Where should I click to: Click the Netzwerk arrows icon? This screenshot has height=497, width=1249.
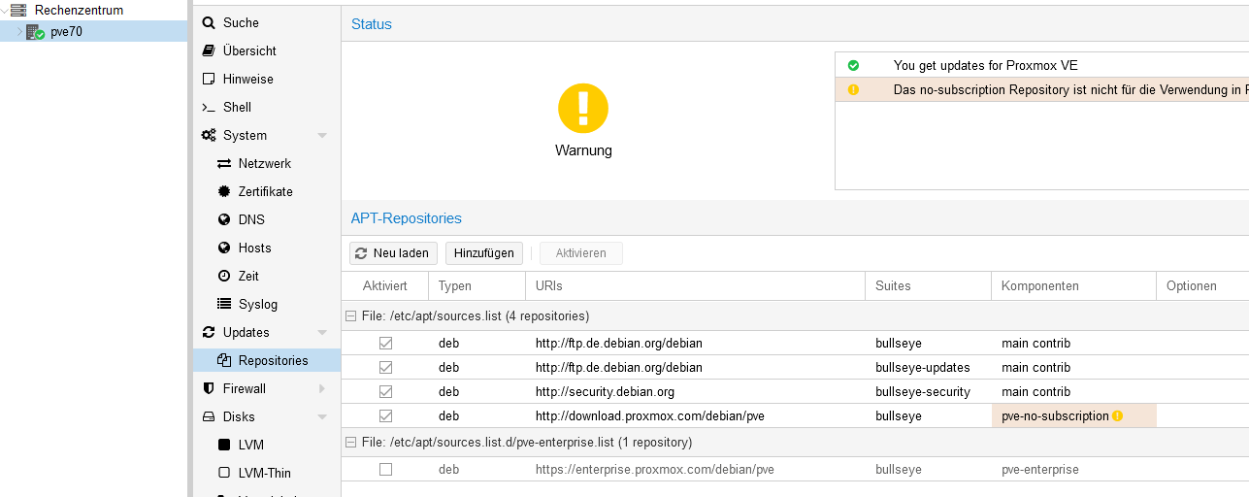click(x=224, y=163)
